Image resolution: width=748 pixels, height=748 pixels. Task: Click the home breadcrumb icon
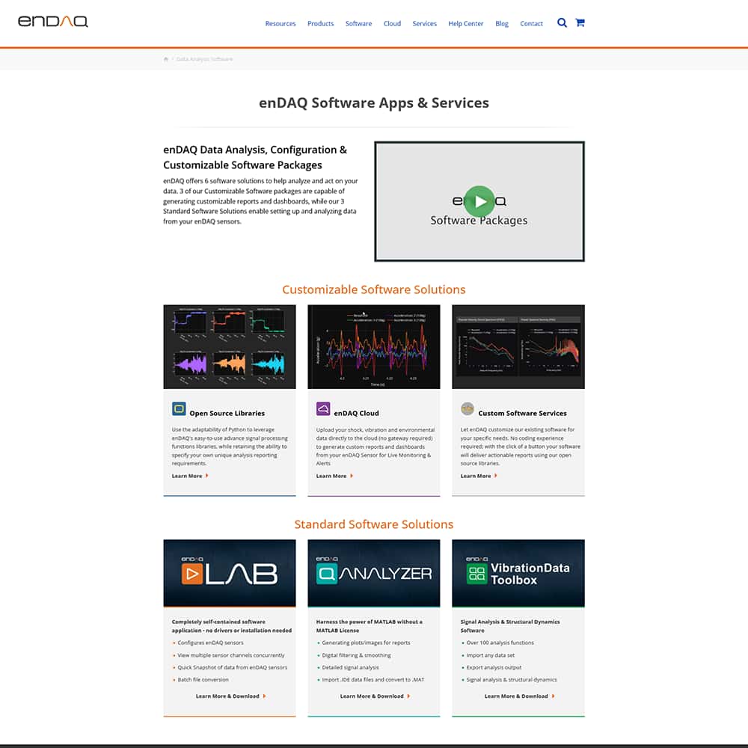tap(165, 59)
